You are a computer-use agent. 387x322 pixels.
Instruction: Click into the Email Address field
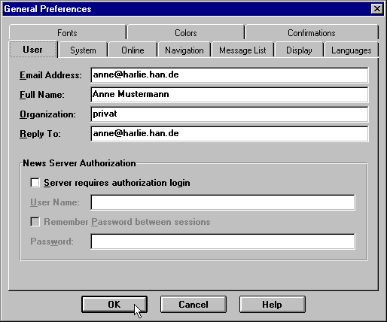230,75
